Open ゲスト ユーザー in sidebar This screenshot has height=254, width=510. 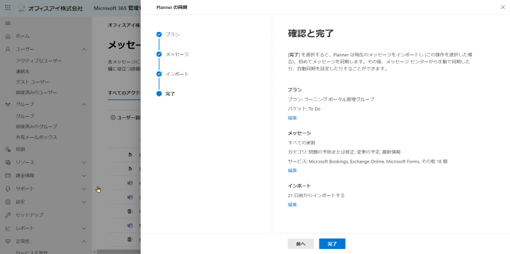tap(33, 82)
